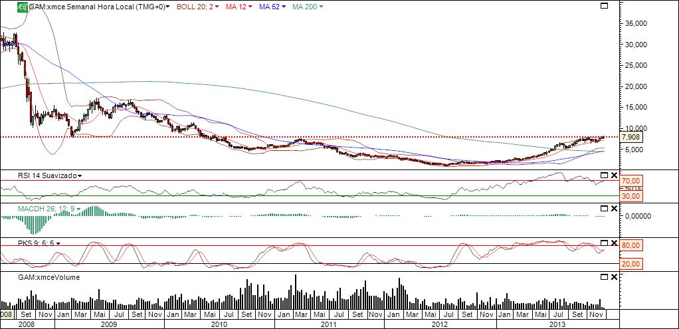Select the 7,908 current price label

[631, 138]
